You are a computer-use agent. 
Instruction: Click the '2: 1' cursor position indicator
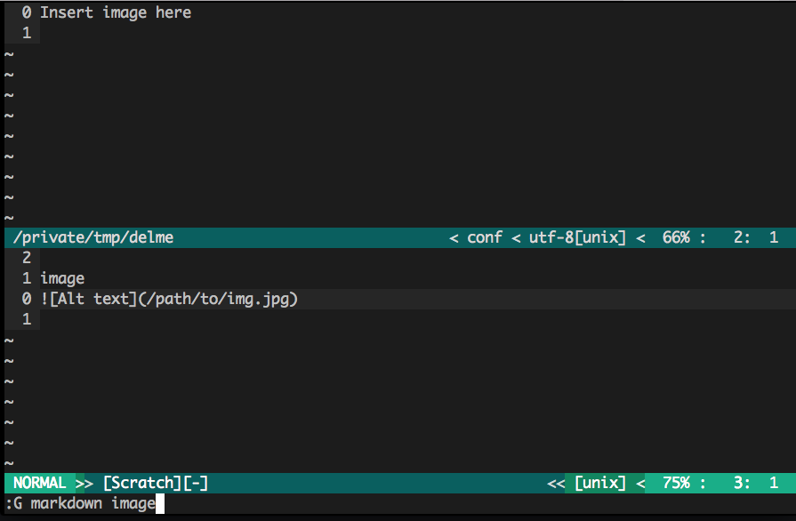pos(756,237)
